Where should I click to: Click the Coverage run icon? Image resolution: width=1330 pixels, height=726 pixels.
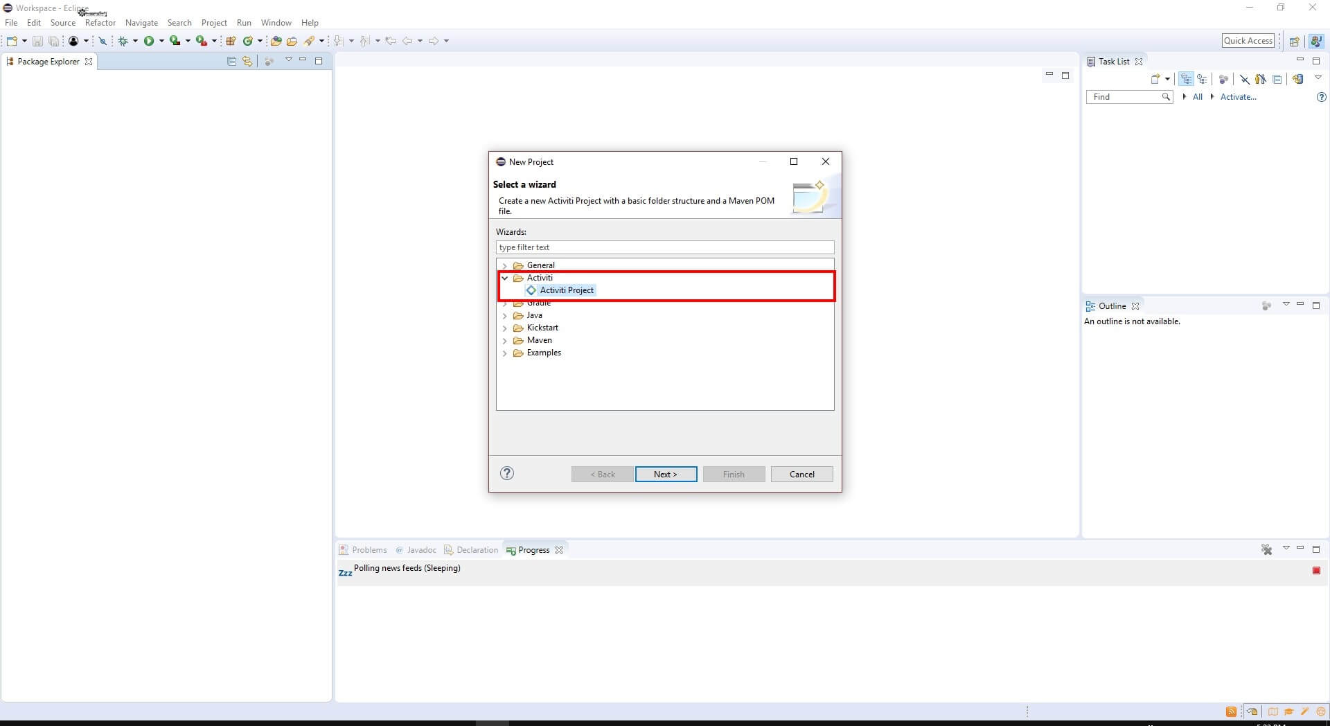pyautogui.click(x=175, y=41)
